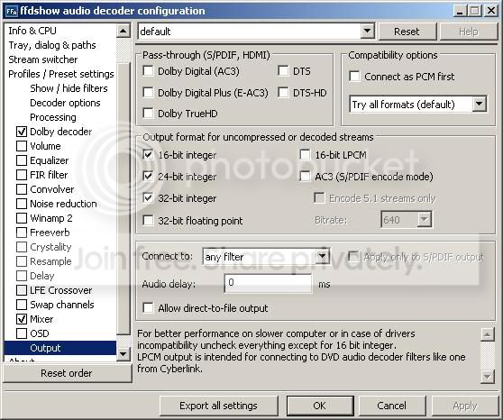Image resolution: width=503 pixels, height=420 pixels.
Task: Confirm with the OK button
Action: click(x=319, y=406)
